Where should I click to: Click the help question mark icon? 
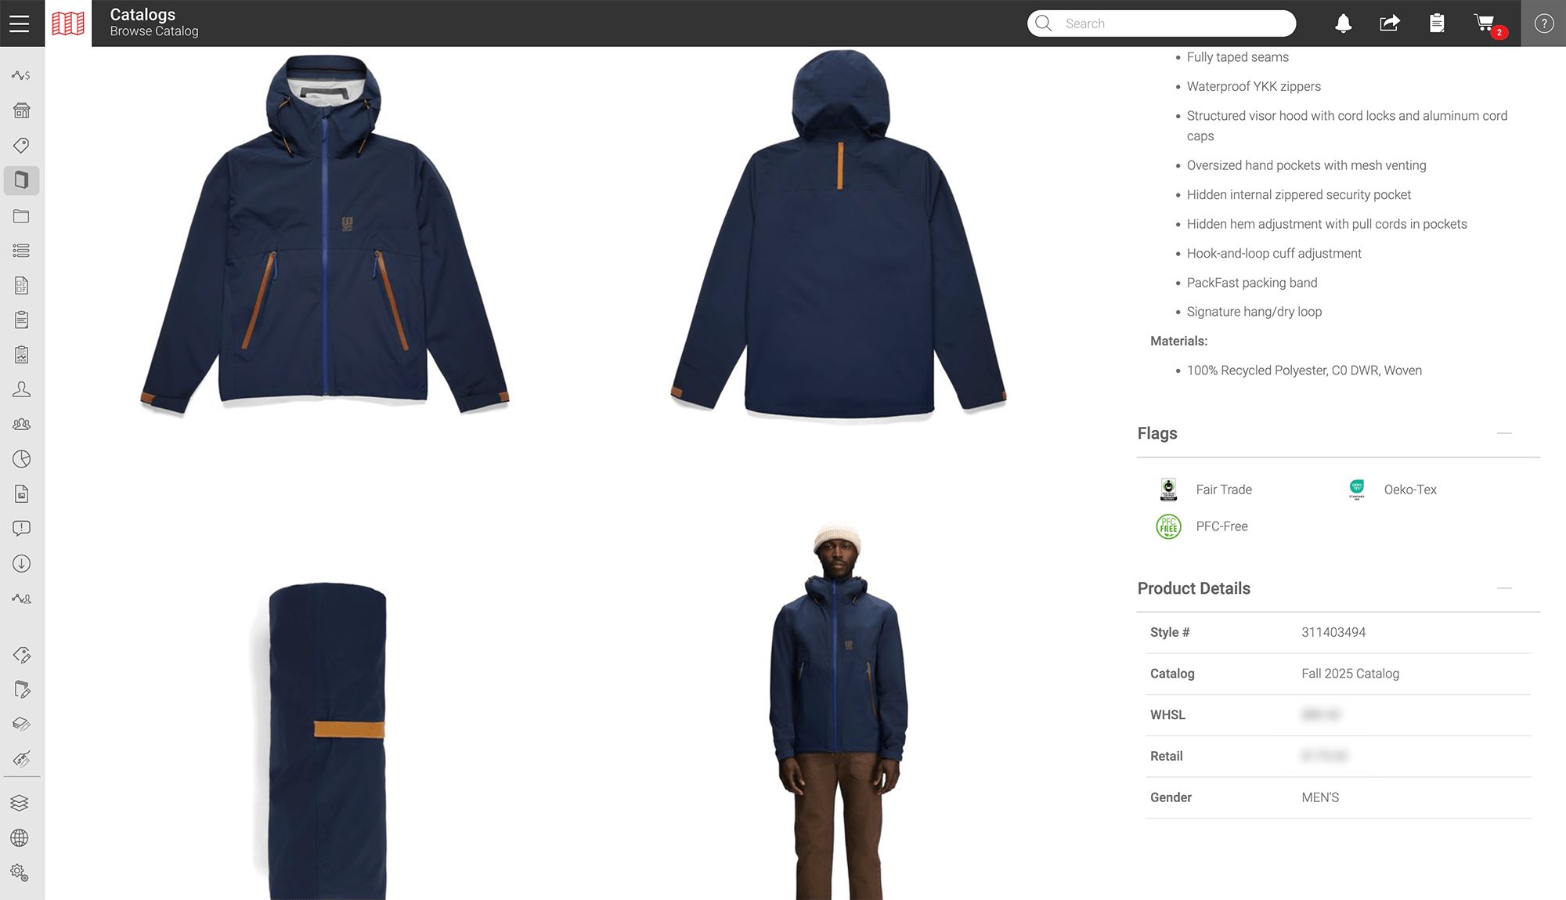(1543, 23)
